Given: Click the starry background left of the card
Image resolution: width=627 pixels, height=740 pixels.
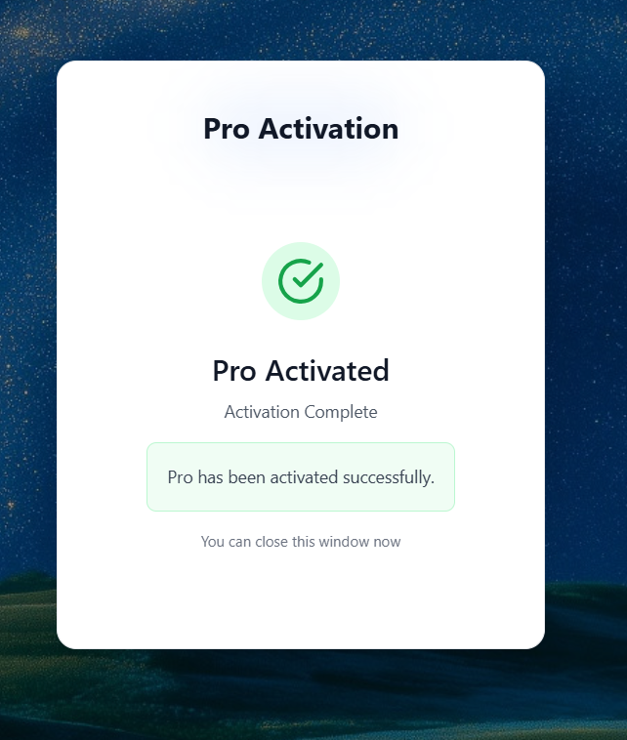Looking at the screenshot, I should click(x=27, y=330).
